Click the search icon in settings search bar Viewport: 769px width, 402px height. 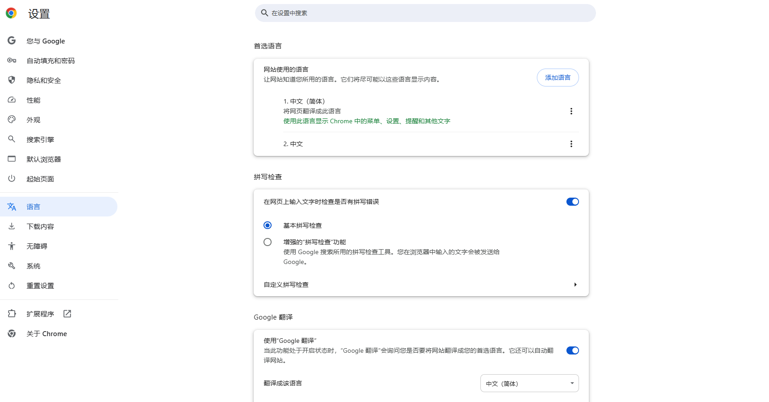[x=264, y=13]
